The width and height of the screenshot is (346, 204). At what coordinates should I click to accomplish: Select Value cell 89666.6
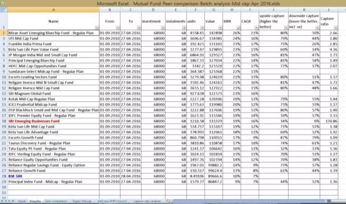click(x=213, y=176)
